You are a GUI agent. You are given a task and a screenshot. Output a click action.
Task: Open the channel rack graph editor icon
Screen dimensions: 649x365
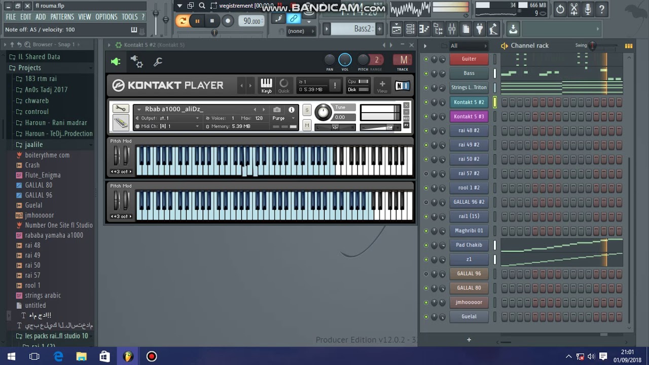tap(629, 46)
